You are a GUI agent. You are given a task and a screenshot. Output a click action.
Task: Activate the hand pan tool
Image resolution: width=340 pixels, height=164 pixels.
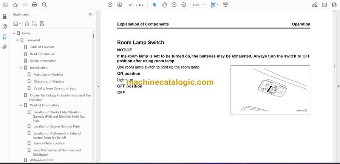click(164, 5)
